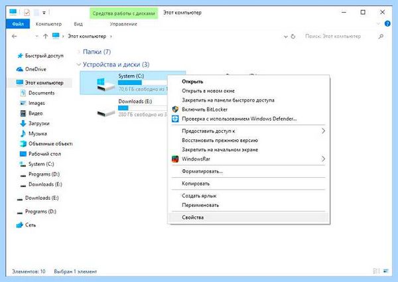This screenshot has width=398, height=282.
Task: Expand the WindowsRar submenu arrow
Action: coord(323,159)
